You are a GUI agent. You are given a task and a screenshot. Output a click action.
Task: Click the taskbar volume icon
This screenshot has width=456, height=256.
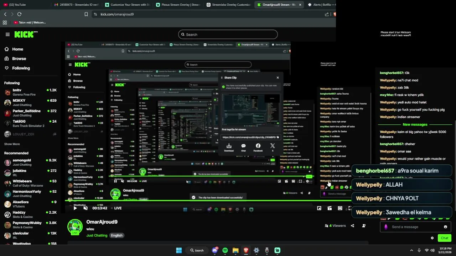point(432,250)
